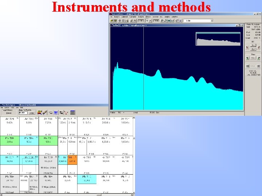Click the seventh spectrum toolbar icon
The image size is (262, 196).
click(135, 21)
